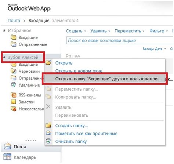The height and width of the screenshot is (164, 174).
Task: Expand the Удалить dropdown
Action: tap(100, 31)
